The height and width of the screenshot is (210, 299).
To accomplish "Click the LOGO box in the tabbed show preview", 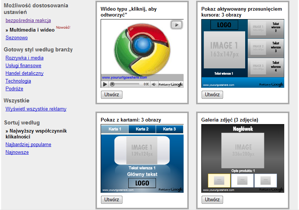I will tap(142, 183).
